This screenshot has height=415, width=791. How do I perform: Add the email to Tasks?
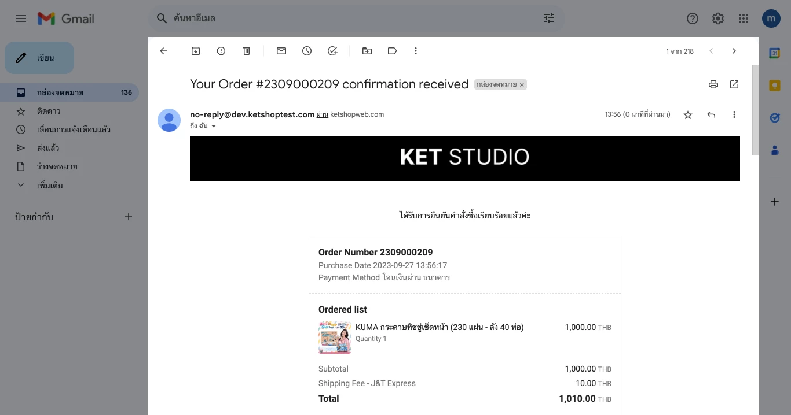[x=332, y=51]
